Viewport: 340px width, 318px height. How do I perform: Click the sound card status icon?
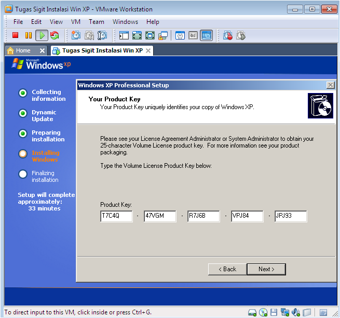pyautogui.click(x=295, y=312)
